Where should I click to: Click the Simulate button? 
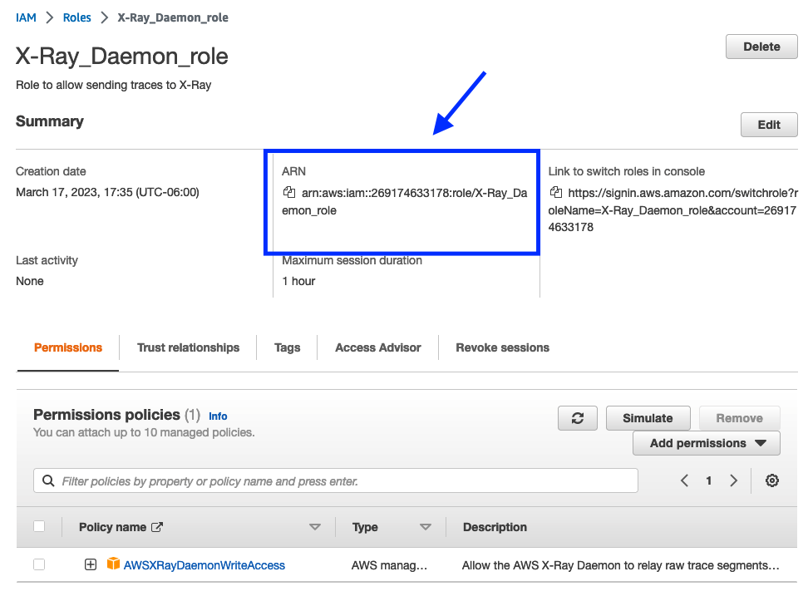(648, 418)
